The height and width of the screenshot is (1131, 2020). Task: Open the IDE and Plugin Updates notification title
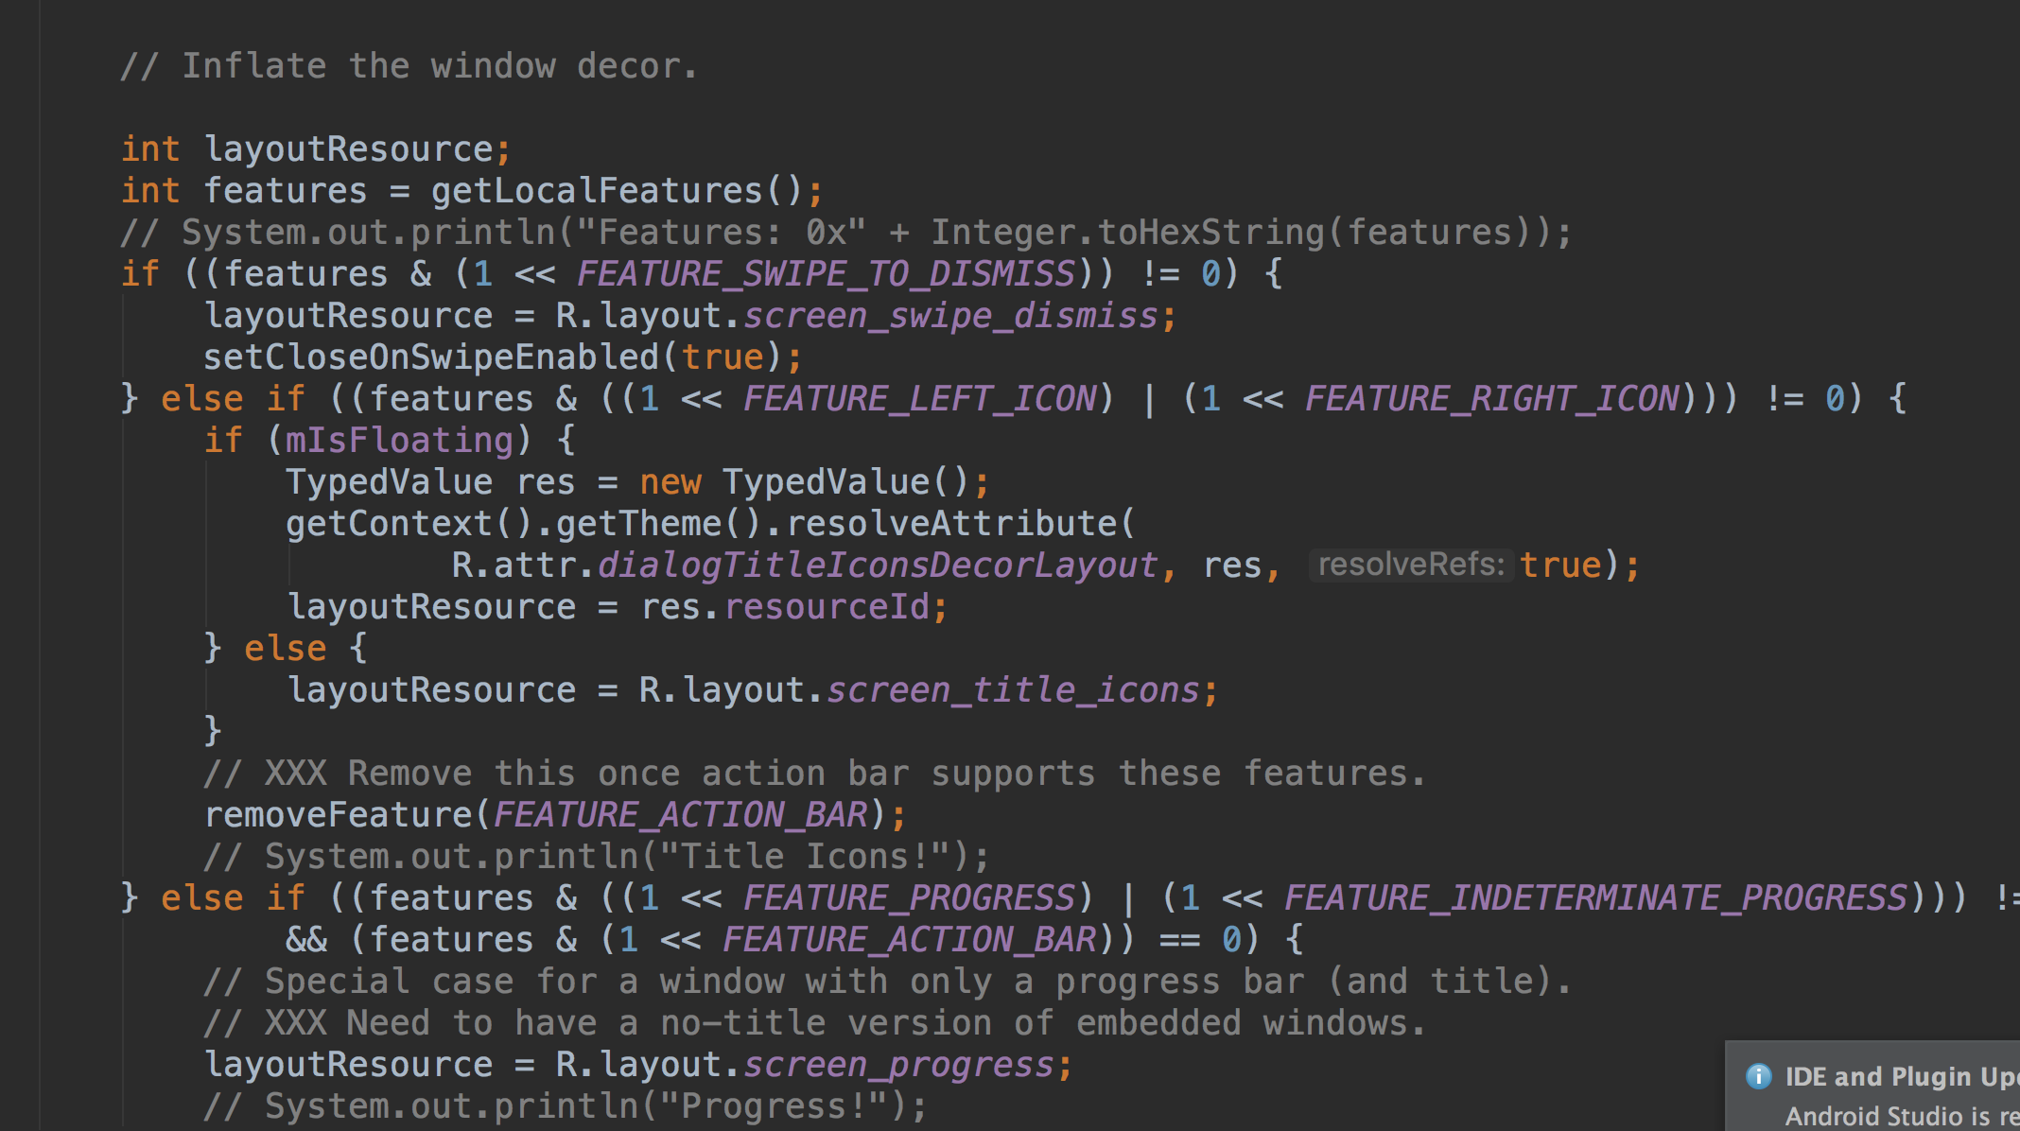point(1902,1076)
